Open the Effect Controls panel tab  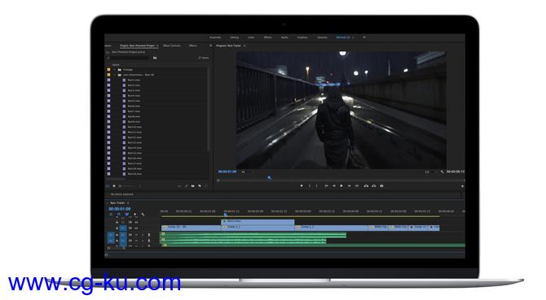172,46
